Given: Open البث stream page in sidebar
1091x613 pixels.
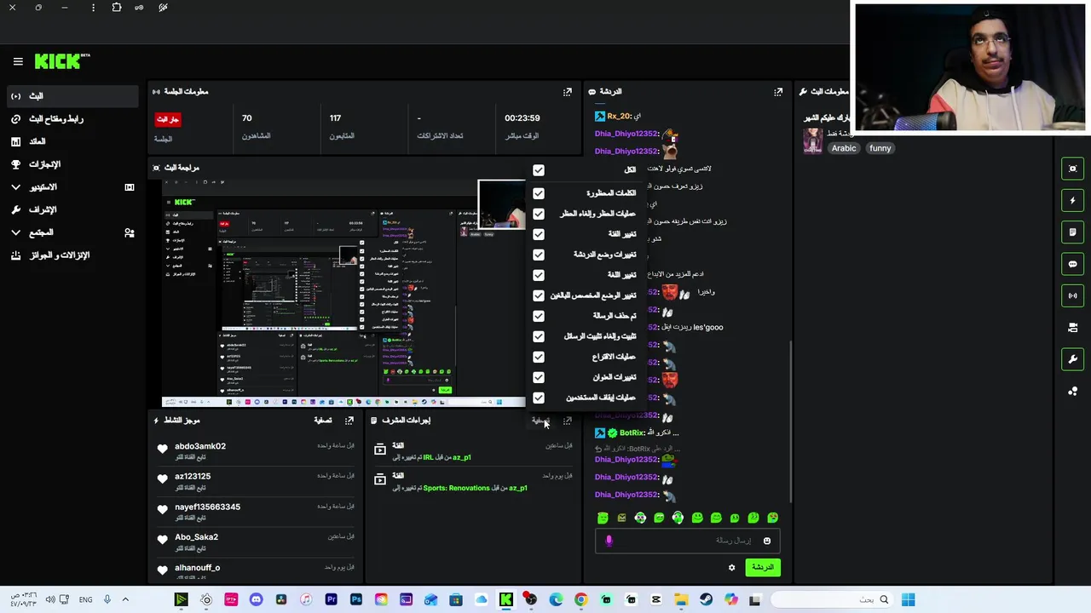Looking at the screenshot, I should click(72, 96).
